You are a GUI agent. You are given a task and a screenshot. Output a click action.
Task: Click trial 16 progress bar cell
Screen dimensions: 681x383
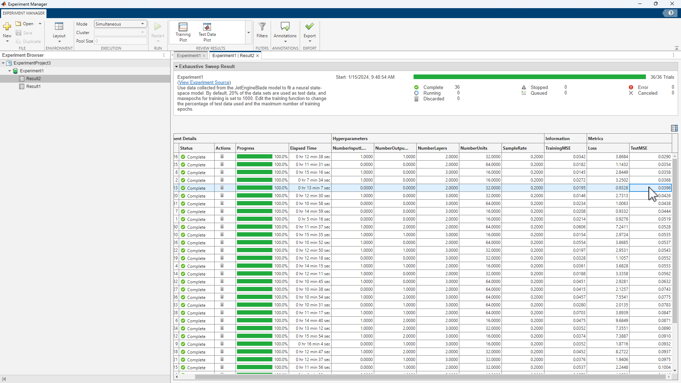coord(262,157)
